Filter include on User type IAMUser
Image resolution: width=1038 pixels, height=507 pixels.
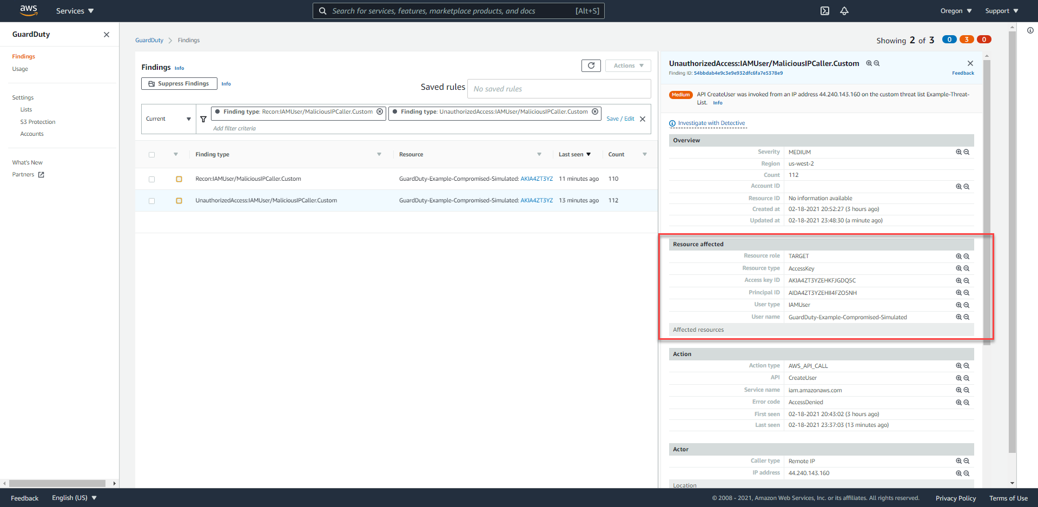point(958,305)
